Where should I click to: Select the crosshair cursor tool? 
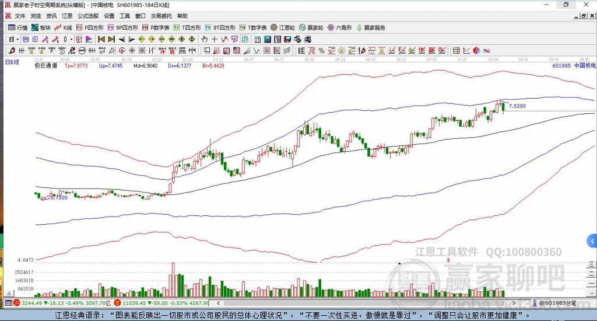tap(215, 39)
